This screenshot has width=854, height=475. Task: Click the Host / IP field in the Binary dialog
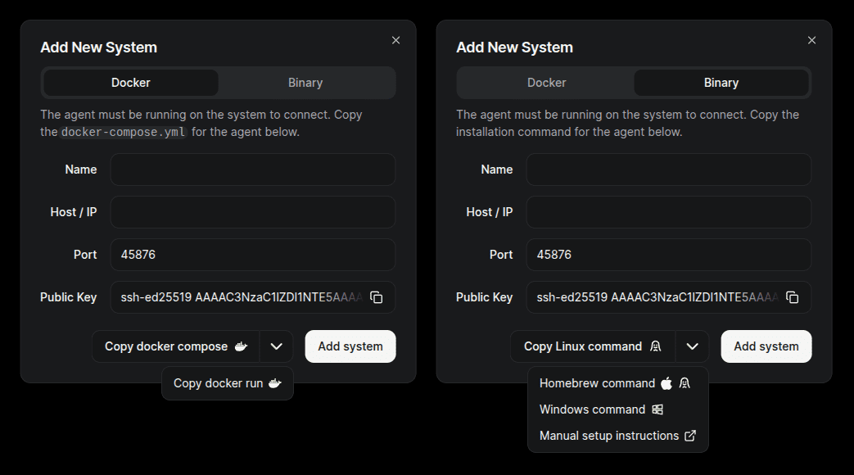[x=668, y=212]
